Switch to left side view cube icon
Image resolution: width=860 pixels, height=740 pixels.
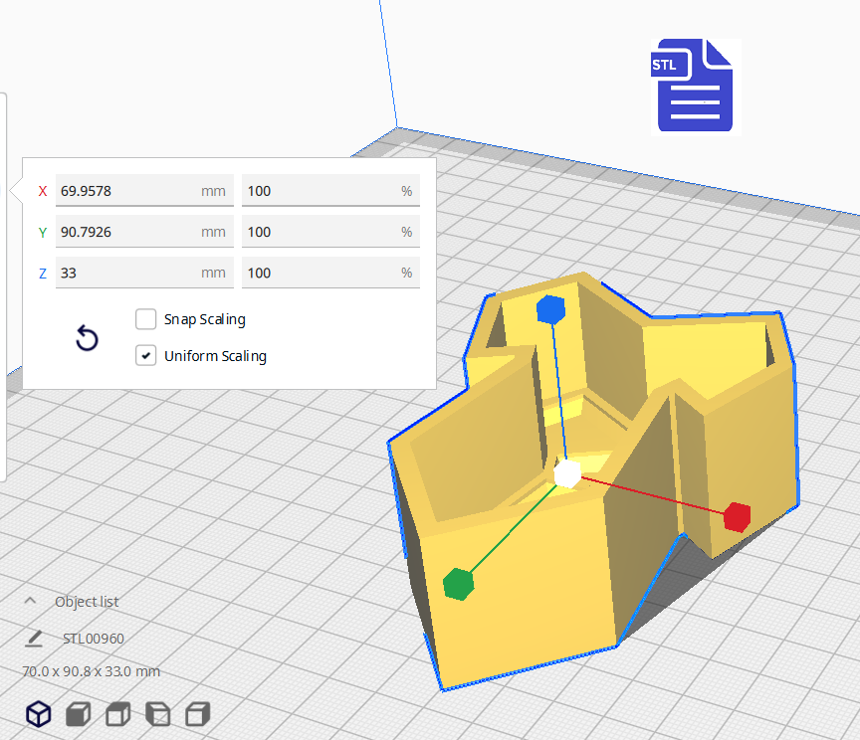click(x=158, y=713)
